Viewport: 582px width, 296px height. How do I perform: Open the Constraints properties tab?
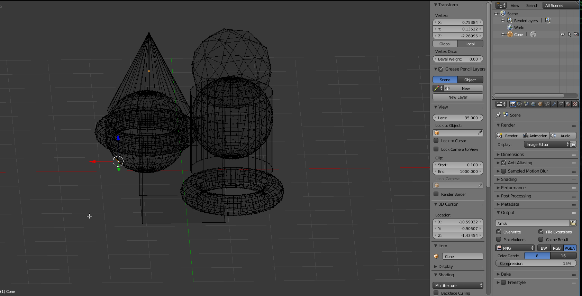point(547,104)
